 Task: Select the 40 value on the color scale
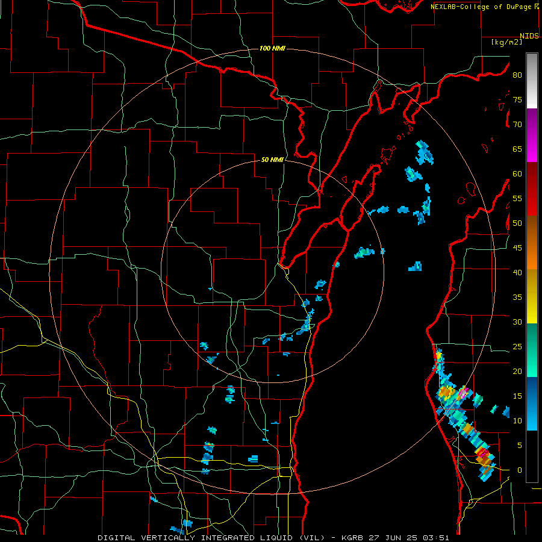coord(517,272)
